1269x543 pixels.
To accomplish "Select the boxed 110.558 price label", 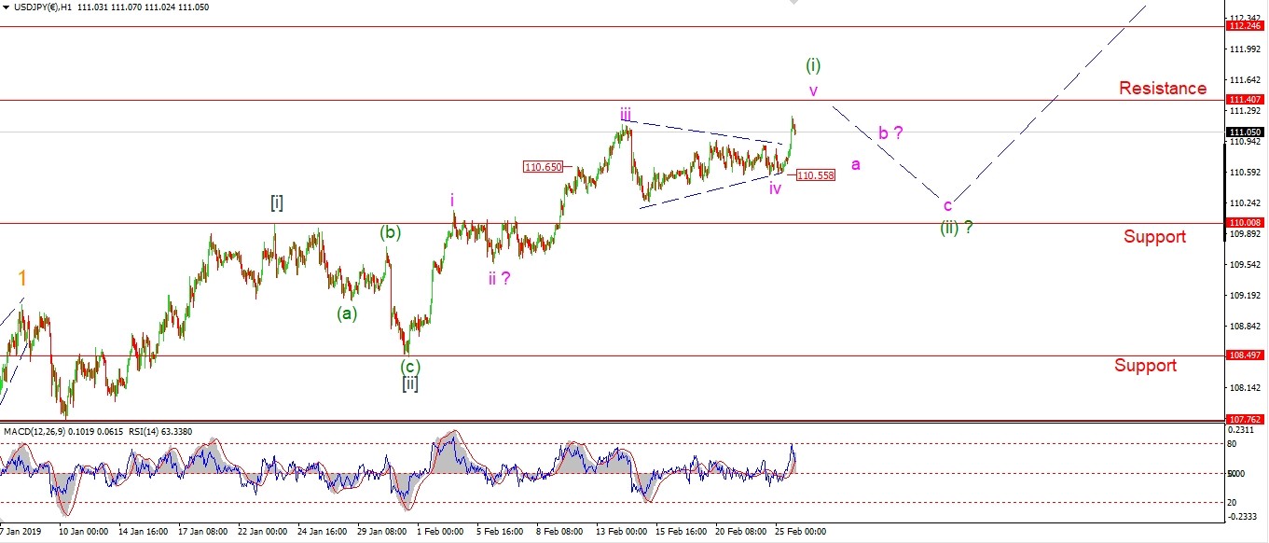I will tap(816, 174).
